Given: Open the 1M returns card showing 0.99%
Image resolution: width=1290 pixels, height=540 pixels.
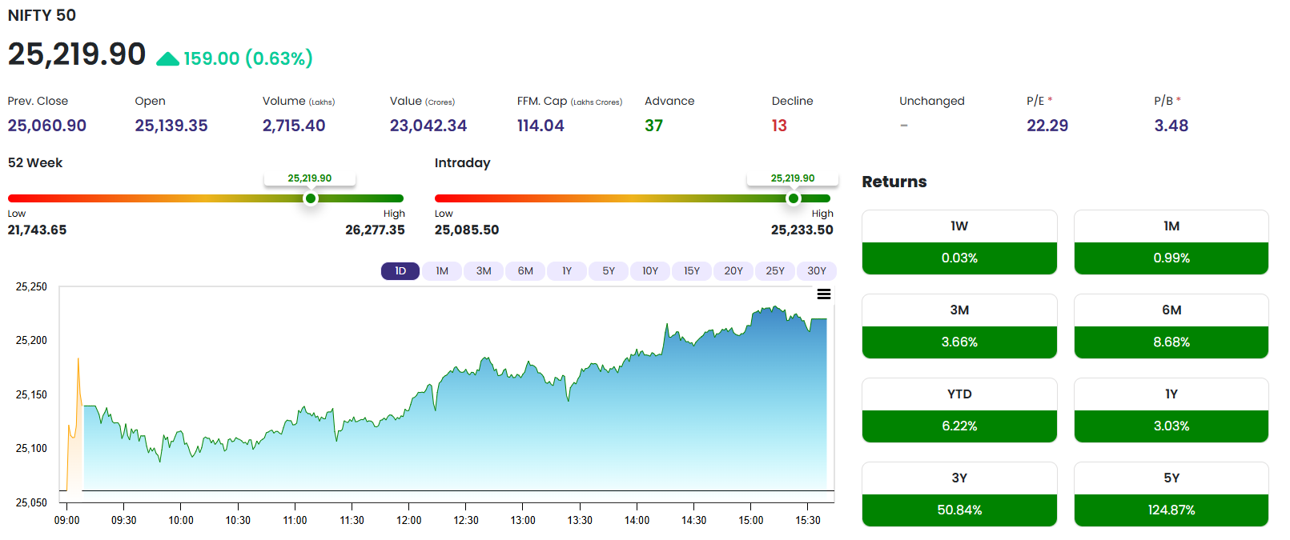Looking at the screenshot, I should (1171, 242).
